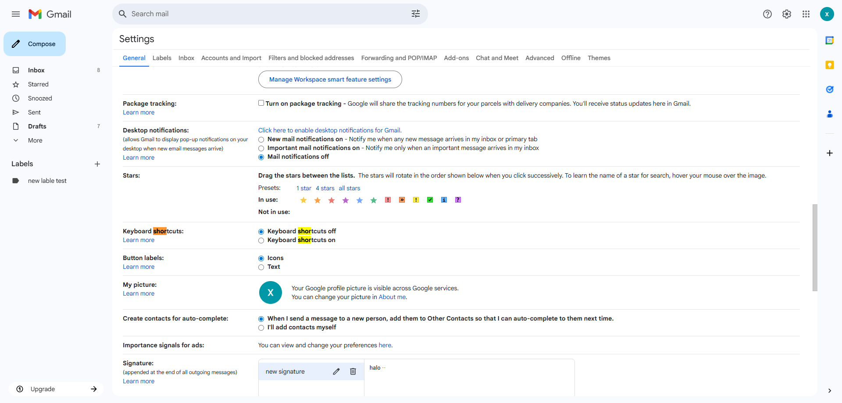Screen dimensions: 842x403
Task: Select New mail notifications on
Action: [x=261, y=139]
